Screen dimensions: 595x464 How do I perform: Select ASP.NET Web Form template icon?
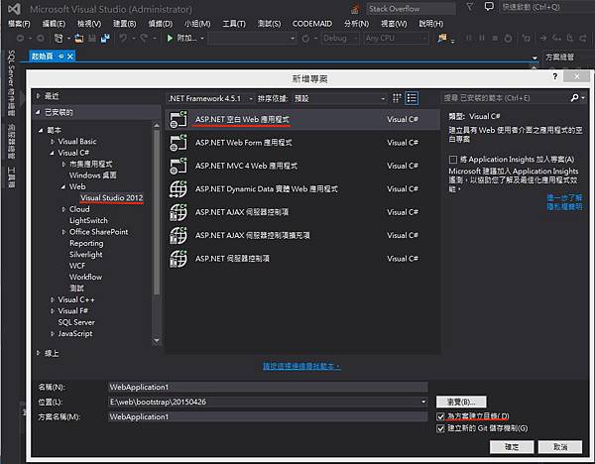(x=178, y=143)
